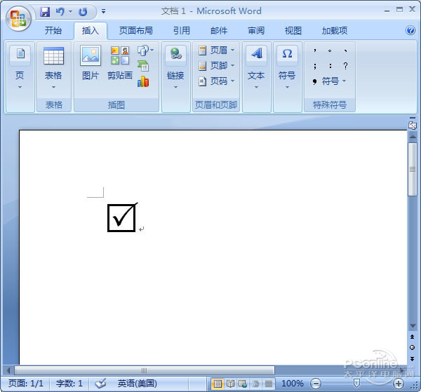Insert a picture (图片)
Viewport: 421px width, 392px height.
91,63
